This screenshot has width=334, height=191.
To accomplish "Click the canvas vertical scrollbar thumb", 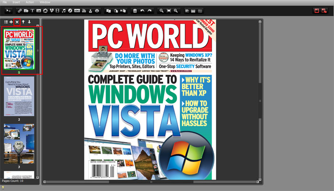I will pyautogui.click(x=260, y=101).
